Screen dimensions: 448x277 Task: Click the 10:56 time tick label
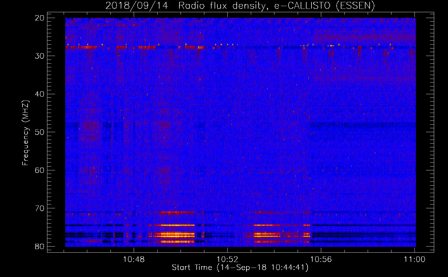click(x=321, y=260)
